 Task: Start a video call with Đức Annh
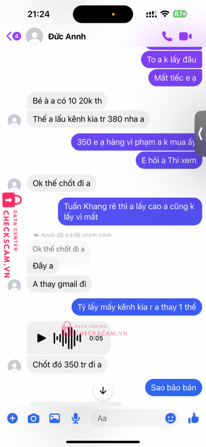pos(185,37)
